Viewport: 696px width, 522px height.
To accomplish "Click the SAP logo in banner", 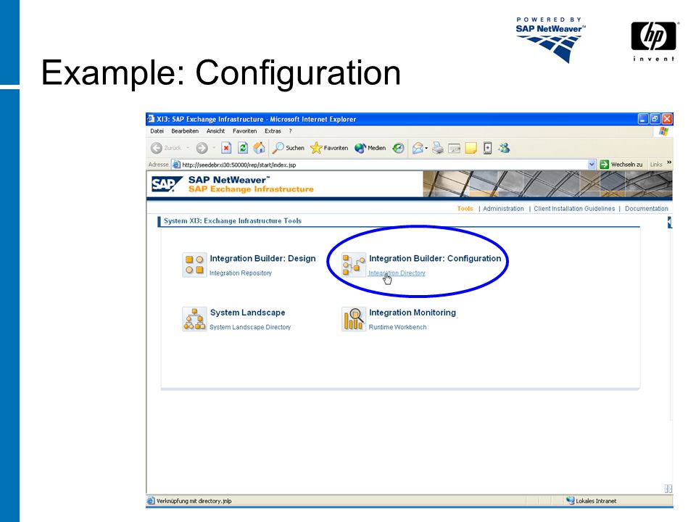I will tap(167, 183).
